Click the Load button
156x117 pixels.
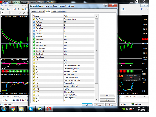tap(107, 95)
